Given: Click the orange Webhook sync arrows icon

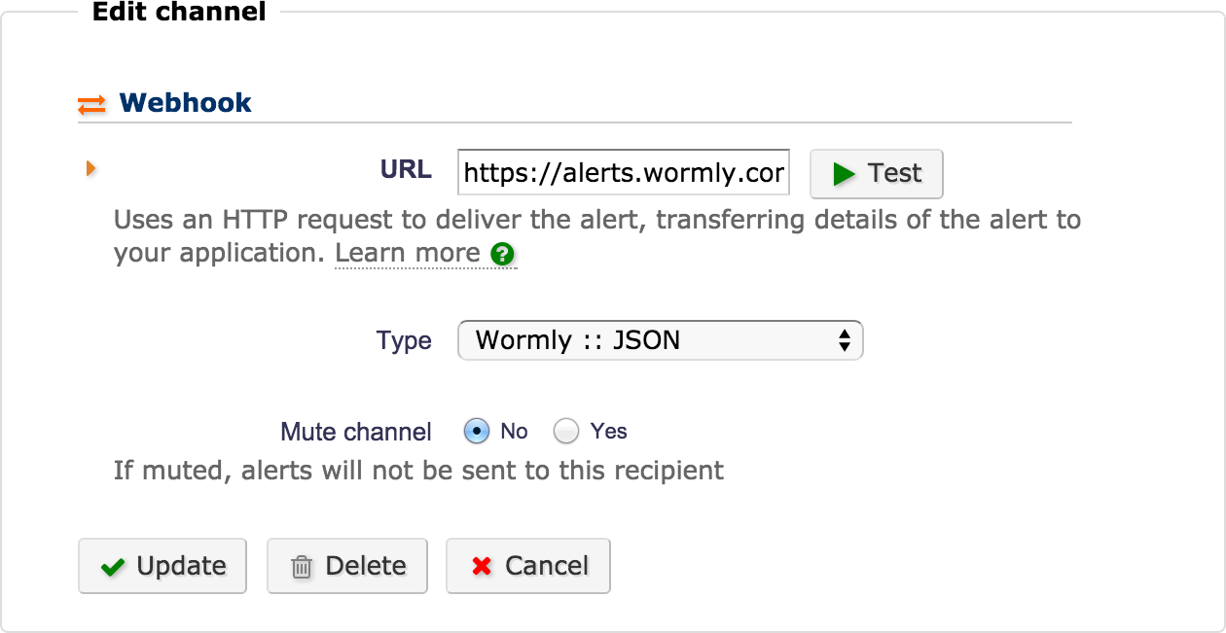Looking at the screenshot, I should pyautogui.click(x=91, y=102).
